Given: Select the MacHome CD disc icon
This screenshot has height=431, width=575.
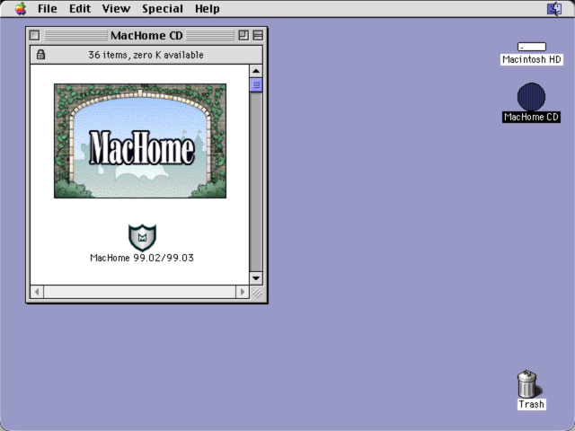Looking at the screenshot, I should coord(531,97).
